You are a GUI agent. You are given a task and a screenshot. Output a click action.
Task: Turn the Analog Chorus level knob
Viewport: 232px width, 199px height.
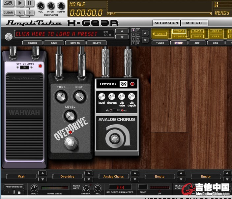point(101,97)
